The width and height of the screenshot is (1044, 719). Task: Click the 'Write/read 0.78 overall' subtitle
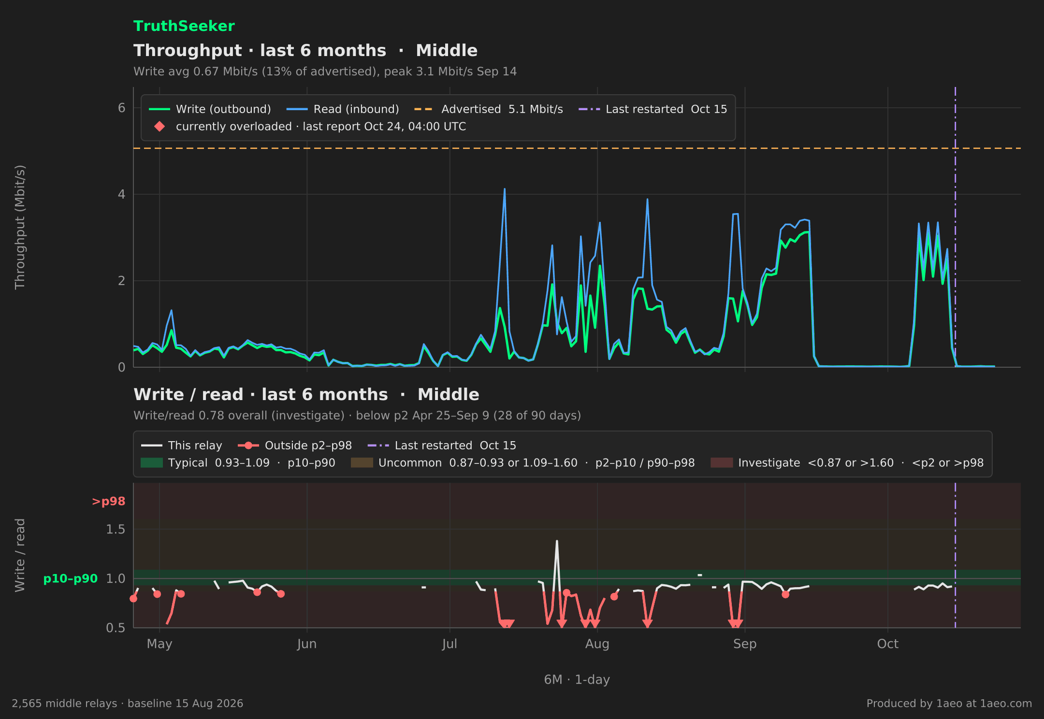pyautogui.click(x=357, y=416)
